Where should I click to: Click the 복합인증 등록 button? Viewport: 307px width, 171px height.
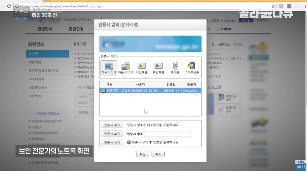pyautogui.click(x=227, y=98)
